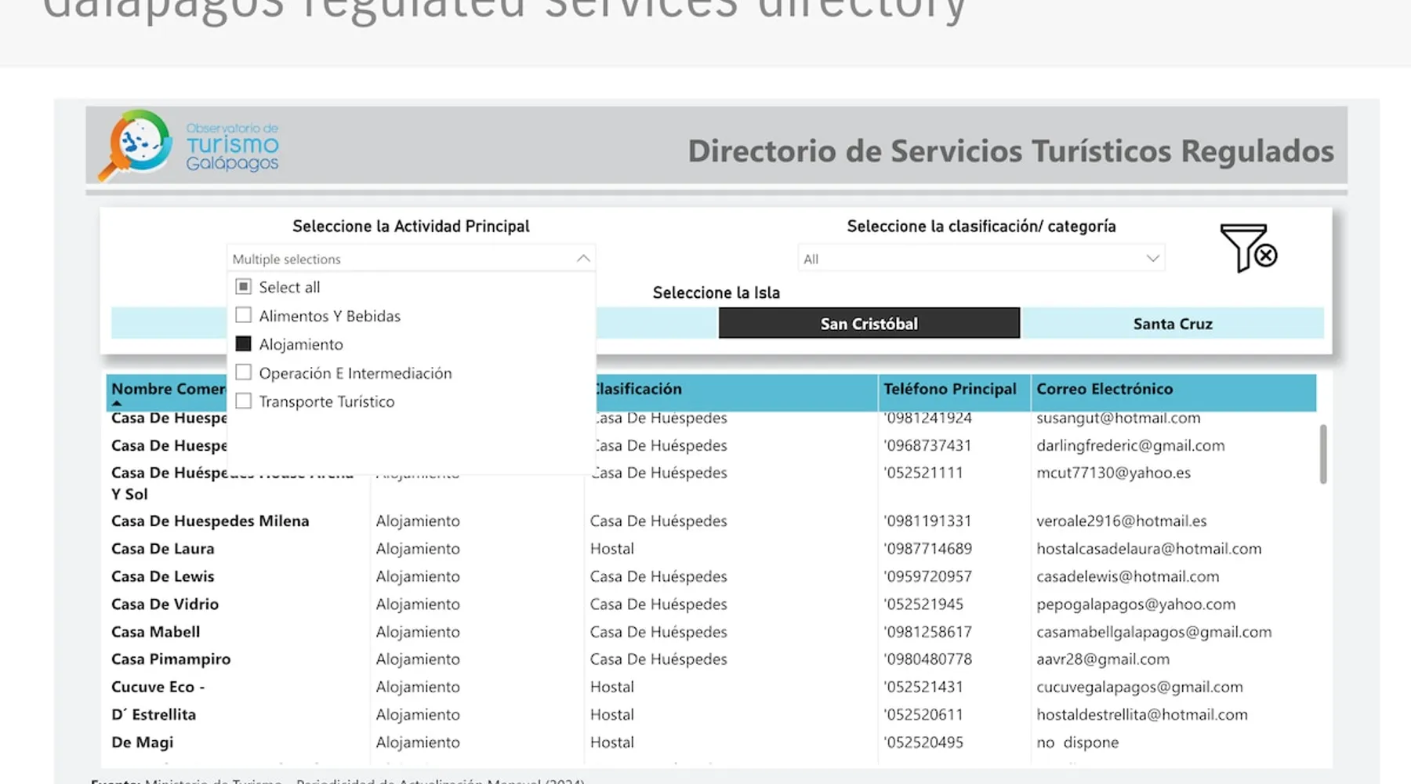Click the sort arrow under Nombre Comercial
This screenshot has width=1411, height=784.
117,404
